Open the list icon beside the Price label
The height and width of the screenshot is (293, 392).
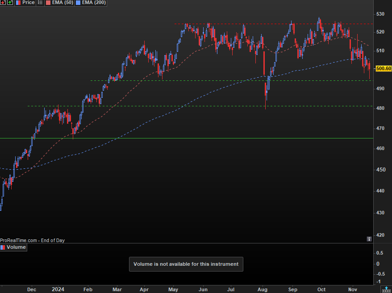40,3
